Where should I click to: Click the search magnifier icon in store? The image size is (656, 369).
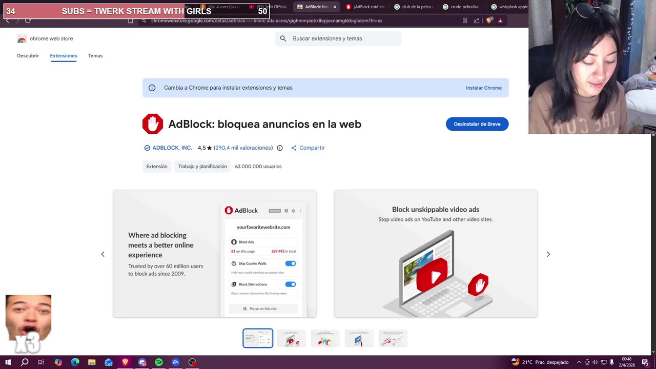tap(283, 38)
